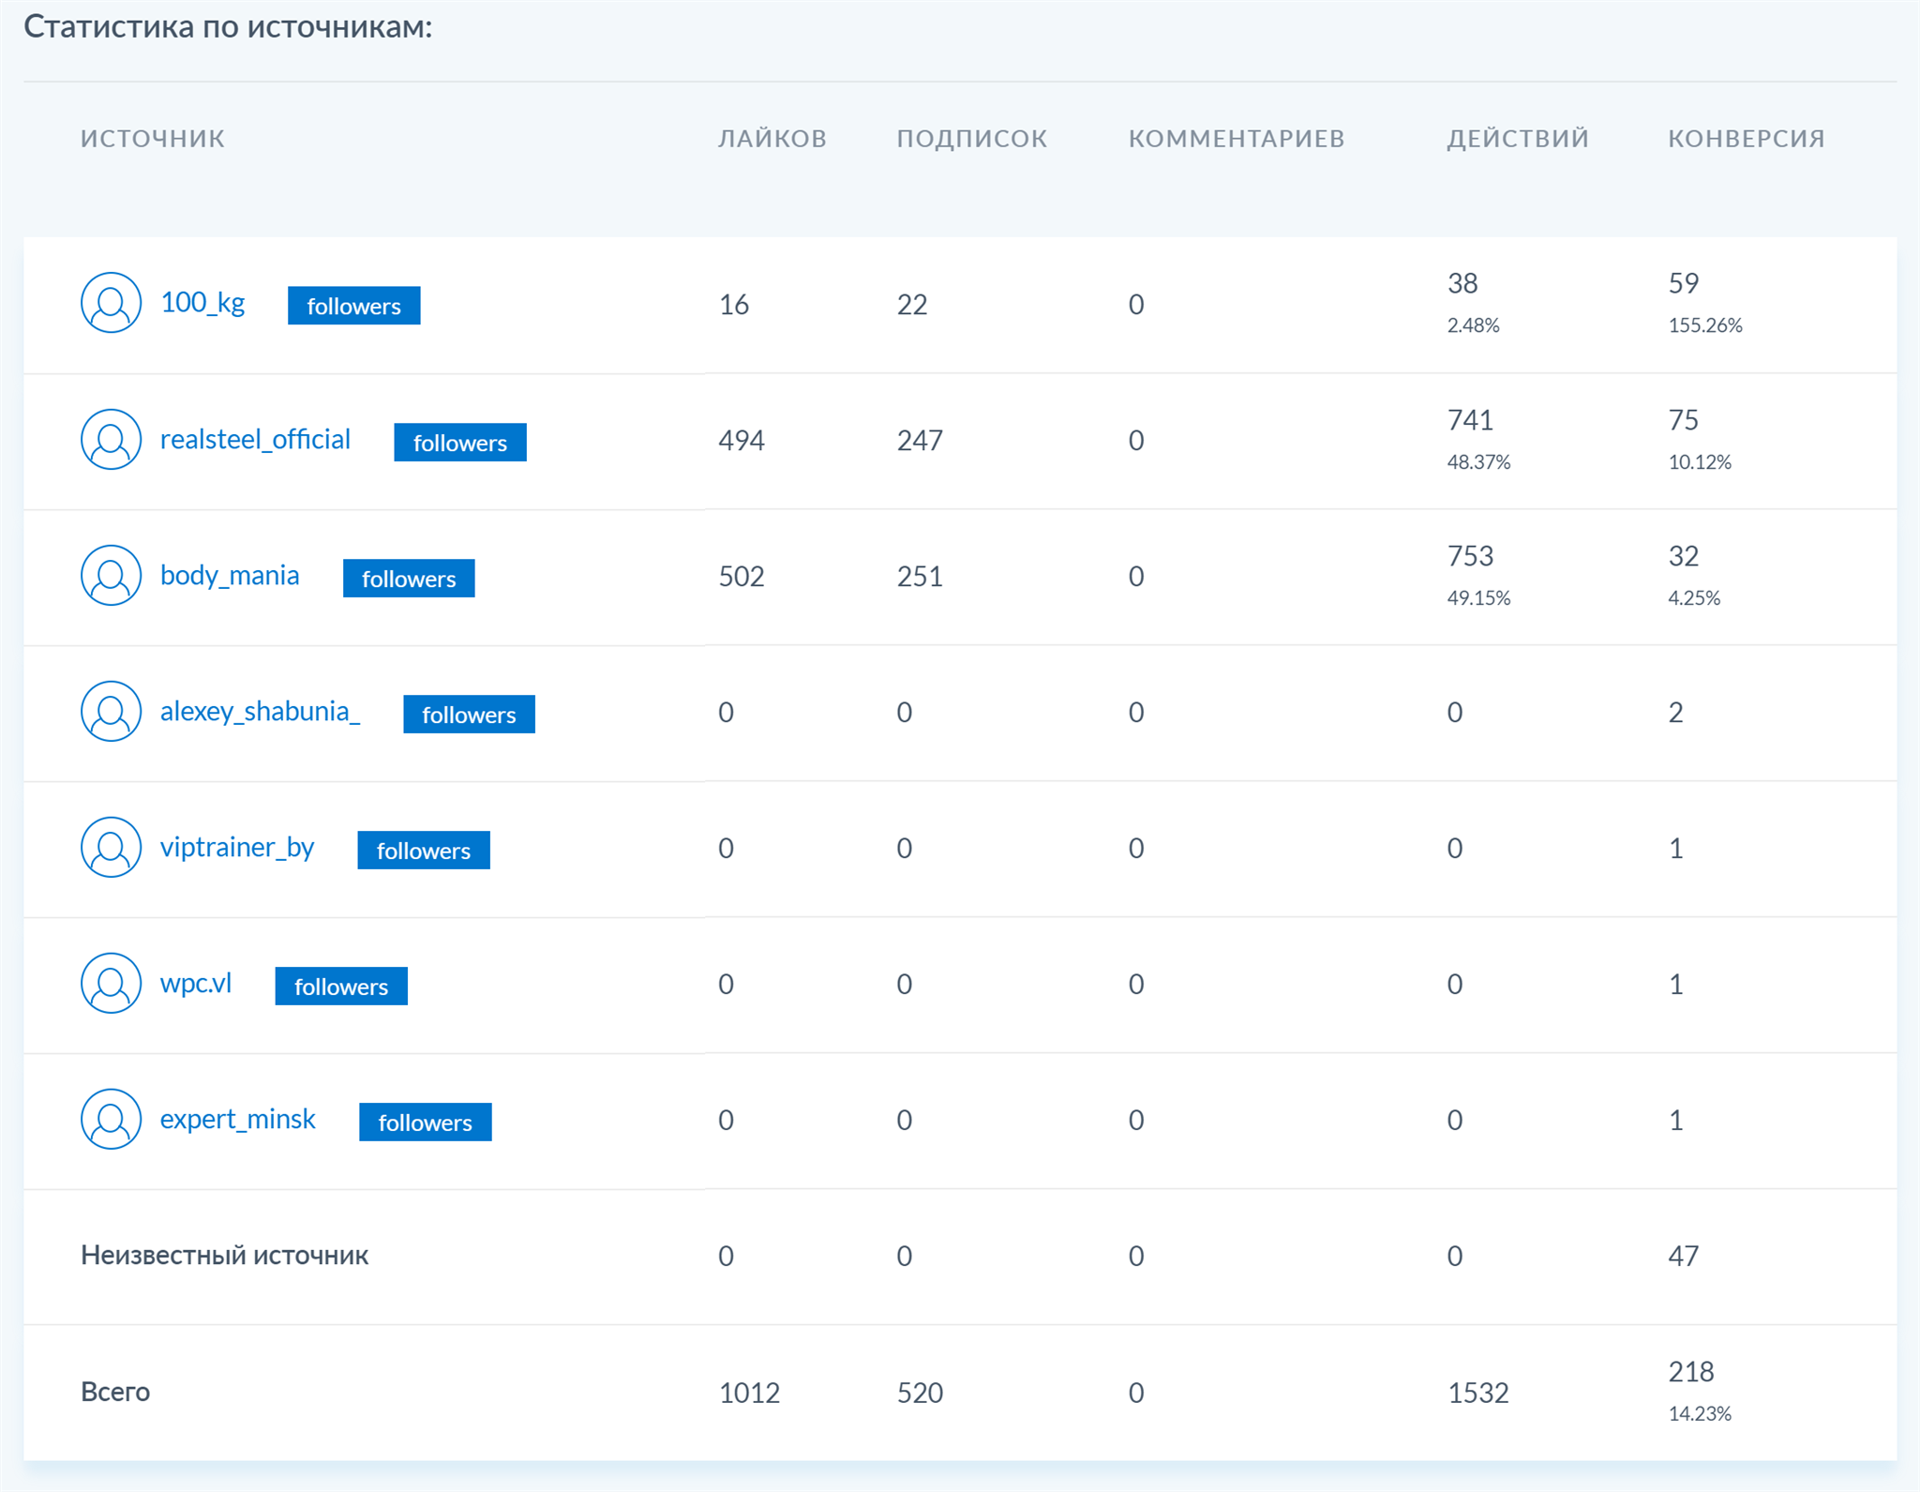Click the wpc.vl avatar icon
1920x1492 pixels.
click(x=111, y=984)
